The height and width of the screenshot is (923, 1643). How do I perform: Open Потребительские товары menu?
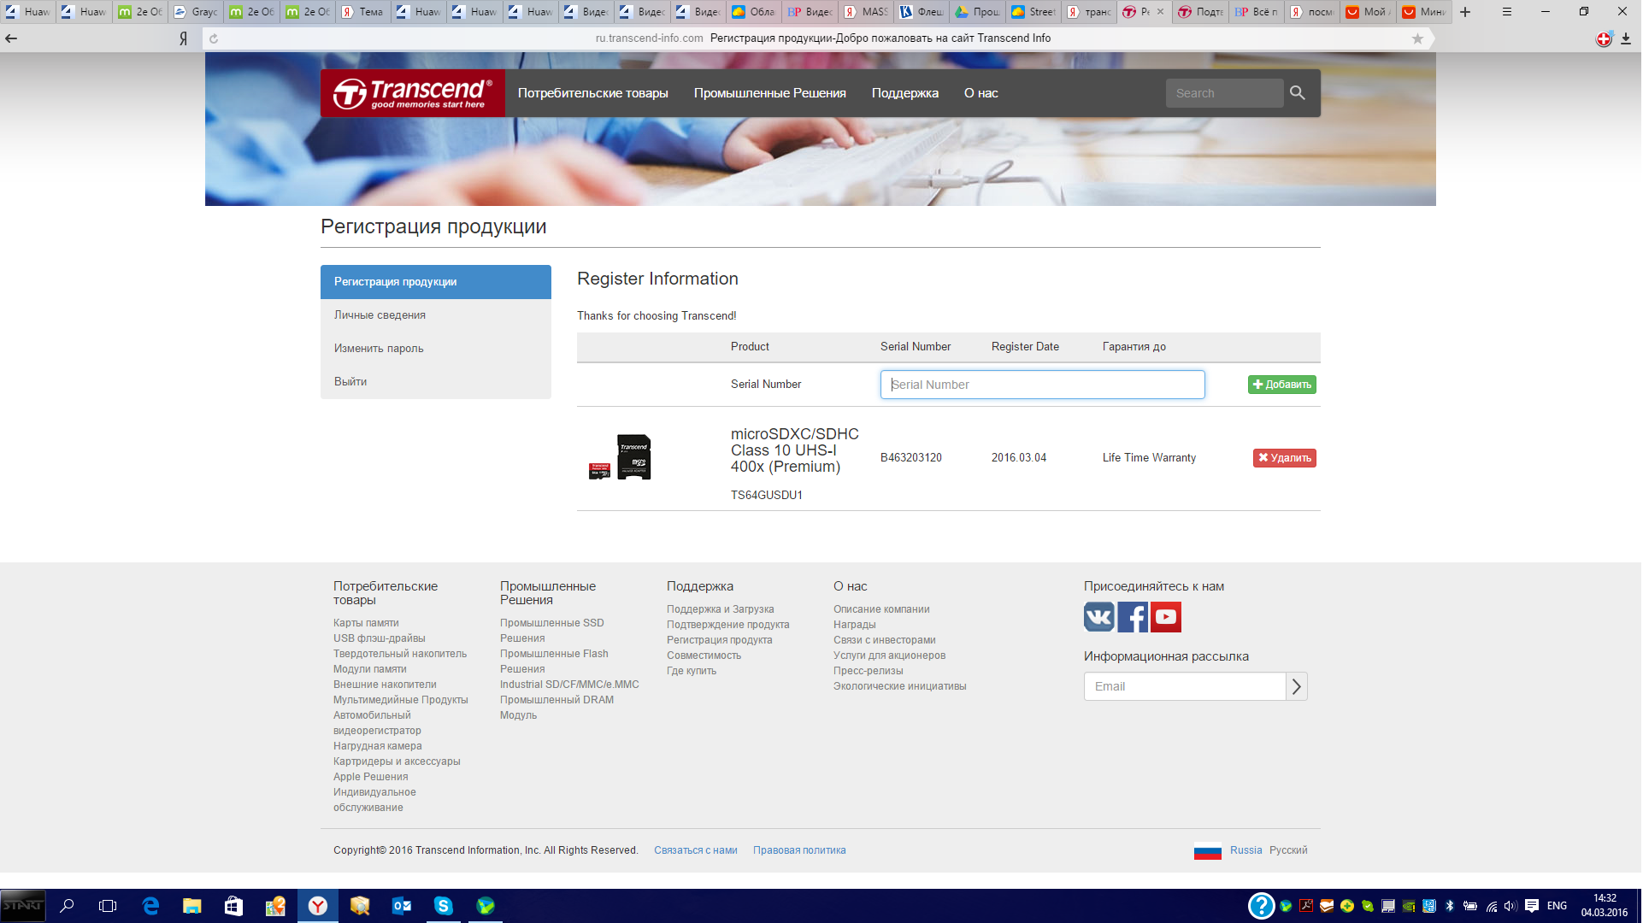592,93
